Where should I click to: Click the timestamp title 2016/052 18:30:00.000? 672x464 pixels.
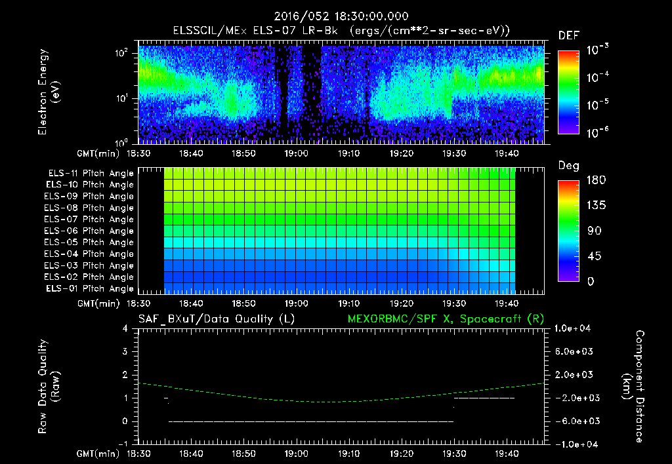tap(341, 16)
